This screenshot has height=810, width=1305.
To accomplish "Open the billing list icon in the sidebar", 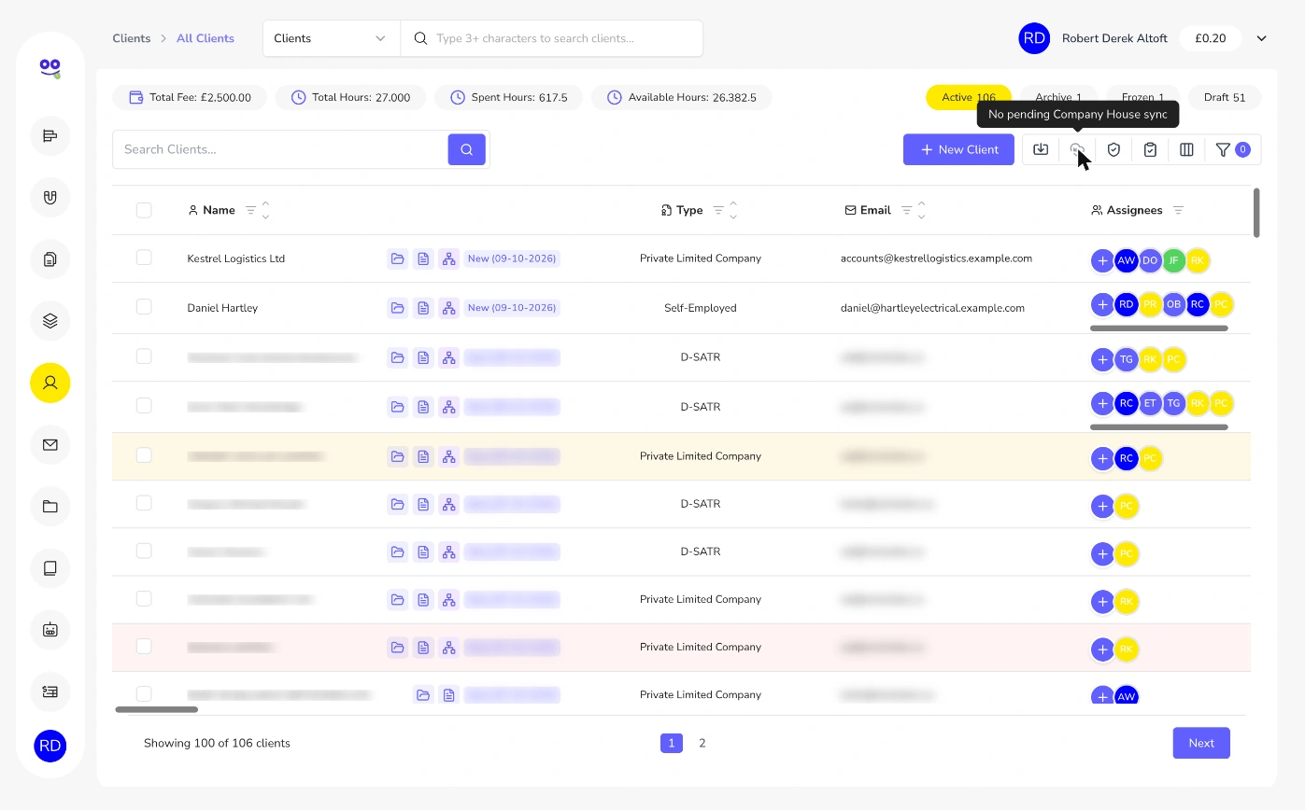I will coord(50,691).
